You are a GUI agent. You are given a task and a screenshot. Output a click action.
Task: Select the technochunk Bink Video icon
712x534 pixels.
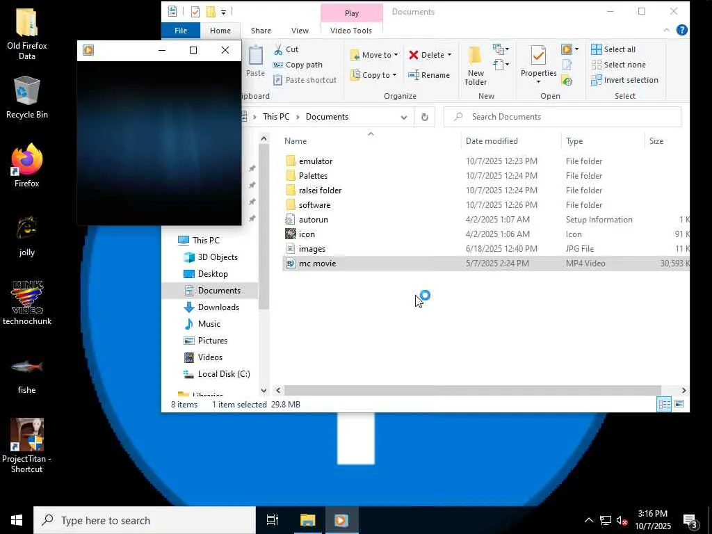click(x=27, y=303)
